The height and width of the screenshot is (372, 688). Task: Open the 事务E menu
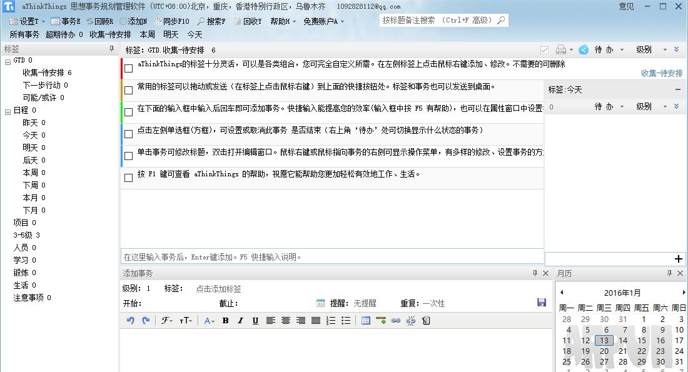[x=66, y=21]
